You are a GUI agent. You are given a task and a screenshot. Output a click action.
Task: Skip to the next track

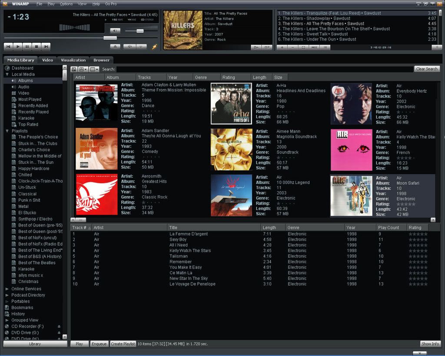pyautogui.click(x=46, y=47)
